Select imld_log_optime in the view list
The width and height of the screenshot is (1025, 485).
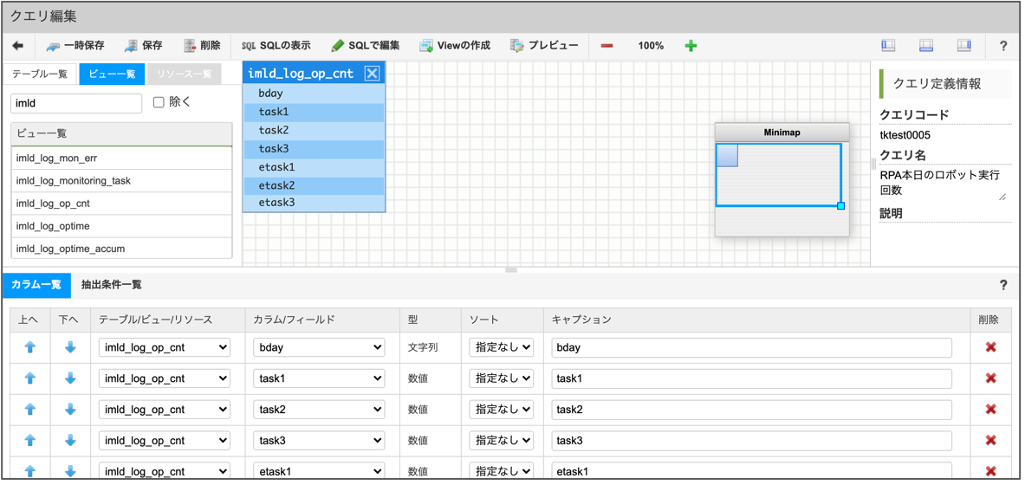point(53,226)
